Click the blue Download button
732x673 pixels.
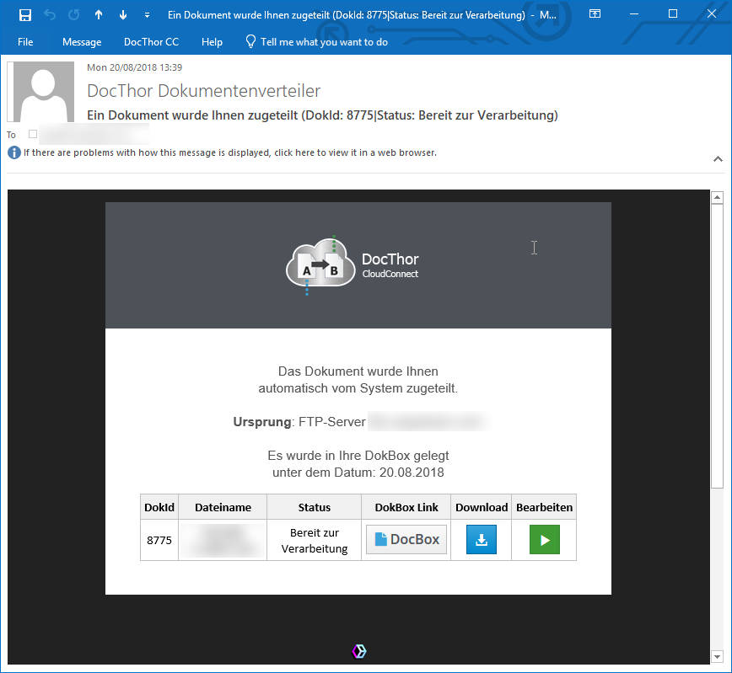(482, 540)
